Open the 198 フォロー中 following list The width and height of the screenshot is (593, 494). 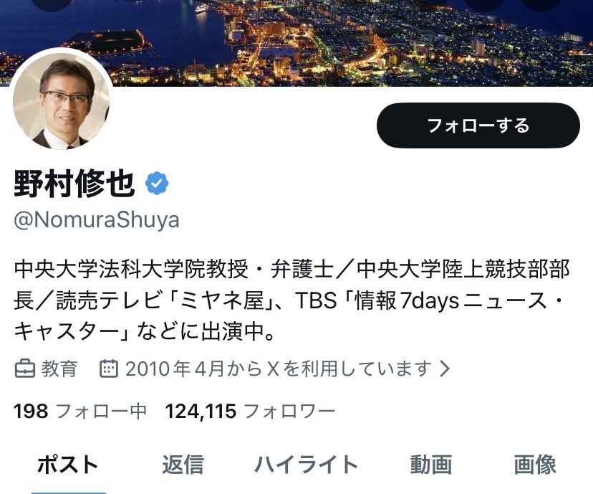pos(80,411)
